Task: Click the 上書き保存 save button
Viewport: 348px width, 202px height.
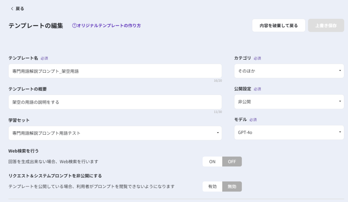Action: tap(326, 25)
